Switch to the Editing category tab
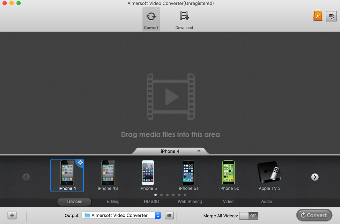Screen dimensions: 340x224 click(x=113, y=202)
